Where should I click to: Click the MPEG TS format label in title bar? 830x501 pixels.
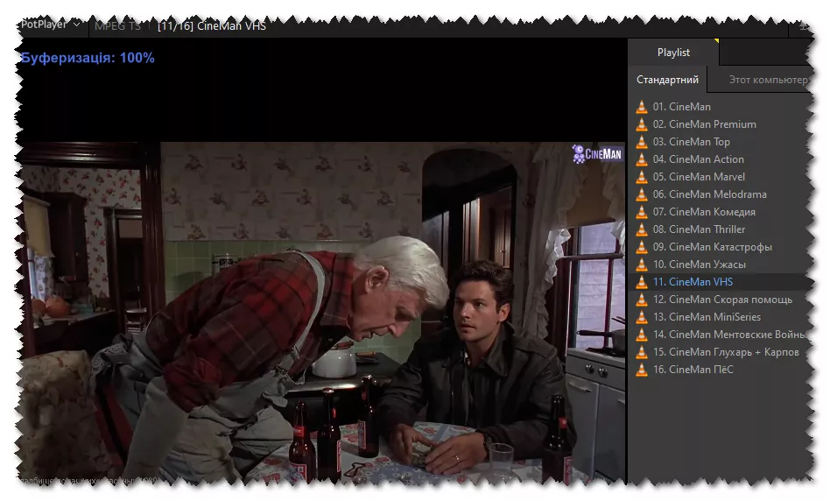117,25
